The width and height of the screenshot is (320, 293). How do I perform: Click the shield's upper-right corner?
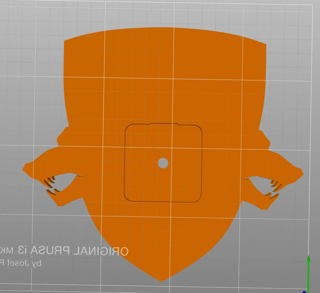click(x=265, y=45)
